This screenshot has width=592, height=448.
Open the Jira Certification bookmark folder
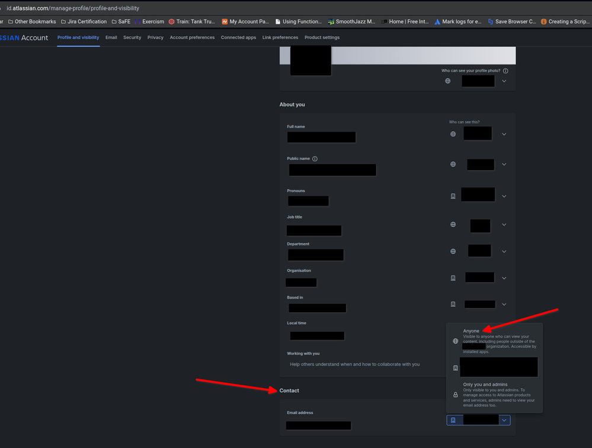(84, 21)
